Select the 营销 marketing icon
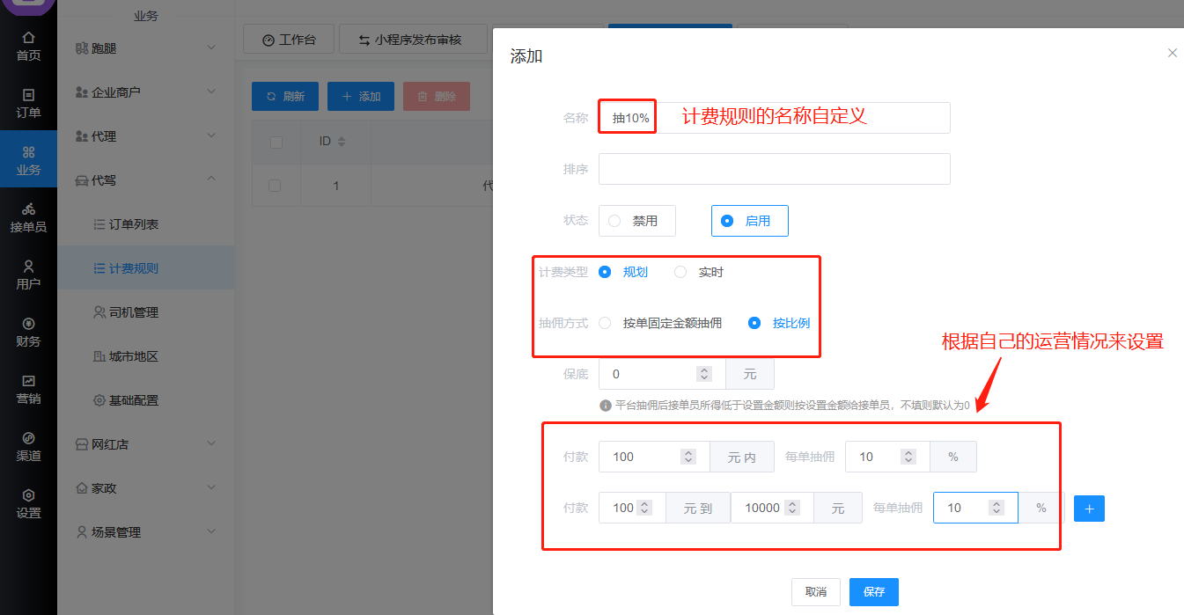Image resolution: width=1184 pixels, height=615 pixels. (x=28, y=389)
